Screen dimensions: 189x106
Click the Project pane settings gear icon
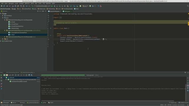43,11
